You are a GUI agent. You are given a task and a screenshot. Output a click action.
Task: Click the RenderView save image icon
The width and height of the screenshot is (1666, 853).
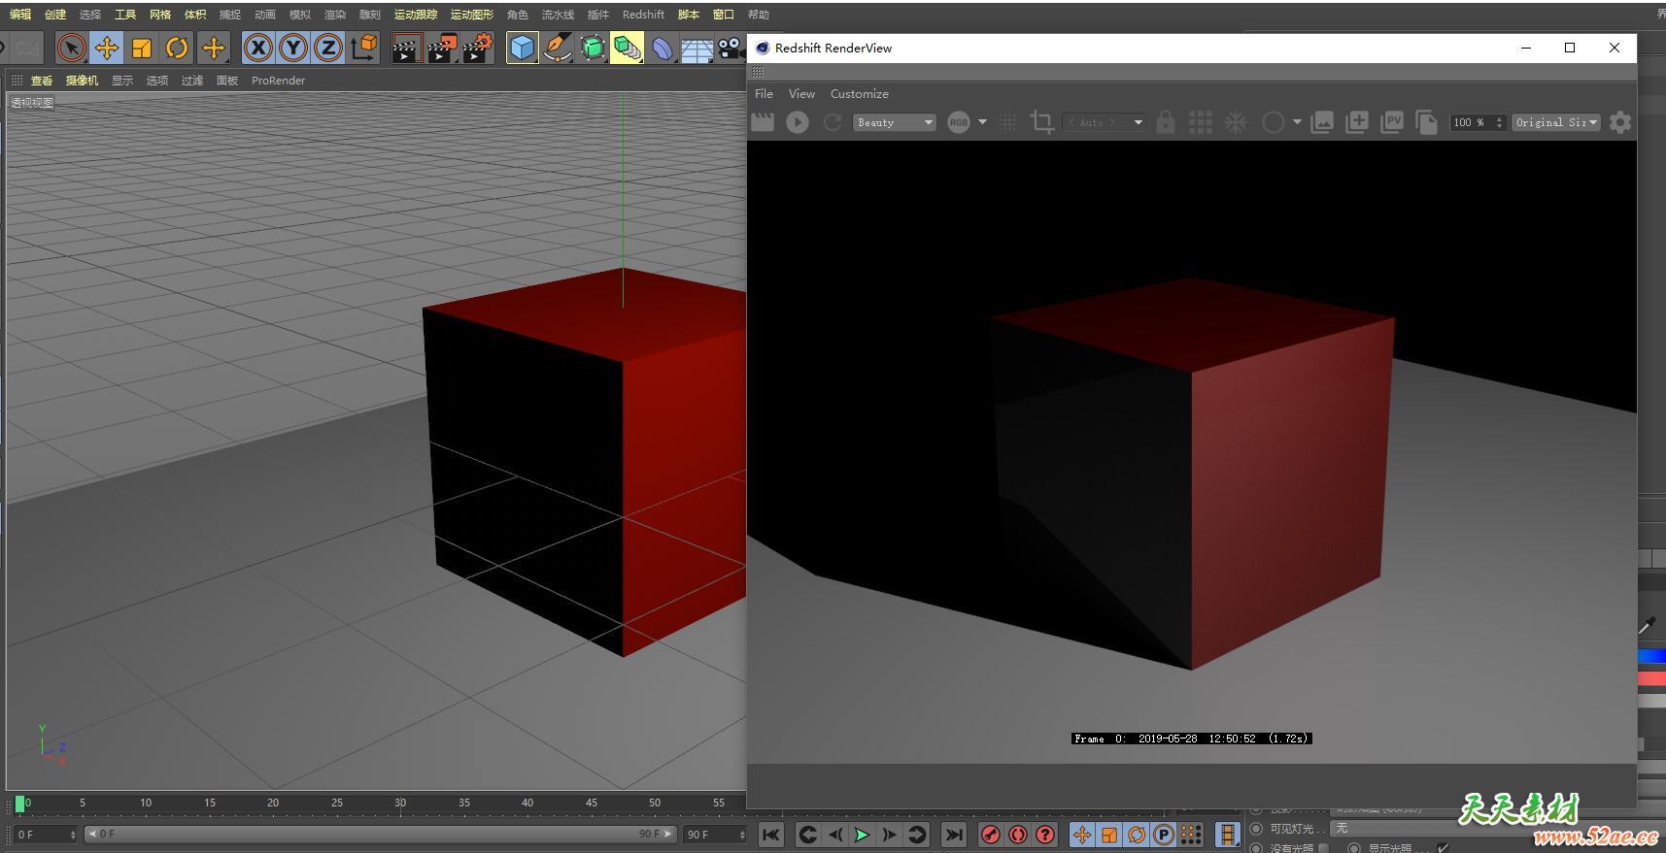coord(1322,122)
